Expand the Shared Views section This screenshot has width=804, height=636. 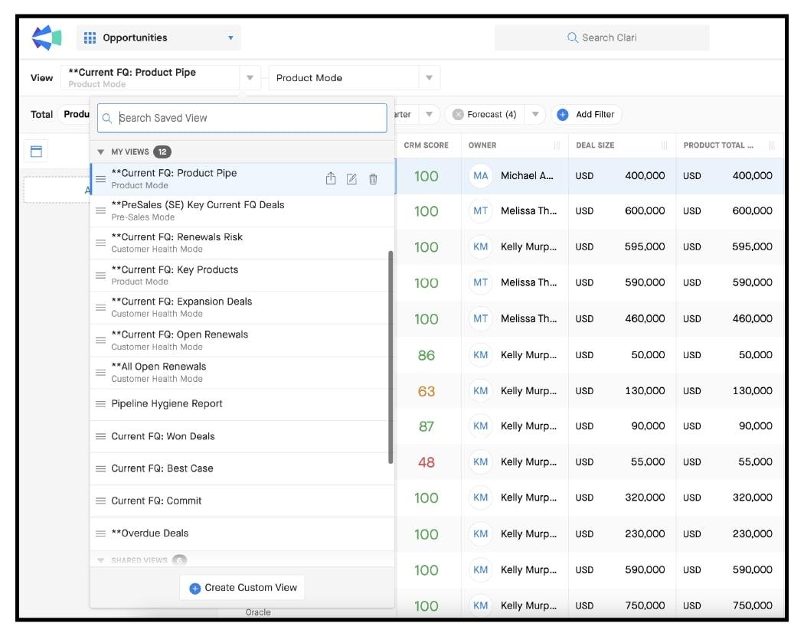click(x=101, y=560)
